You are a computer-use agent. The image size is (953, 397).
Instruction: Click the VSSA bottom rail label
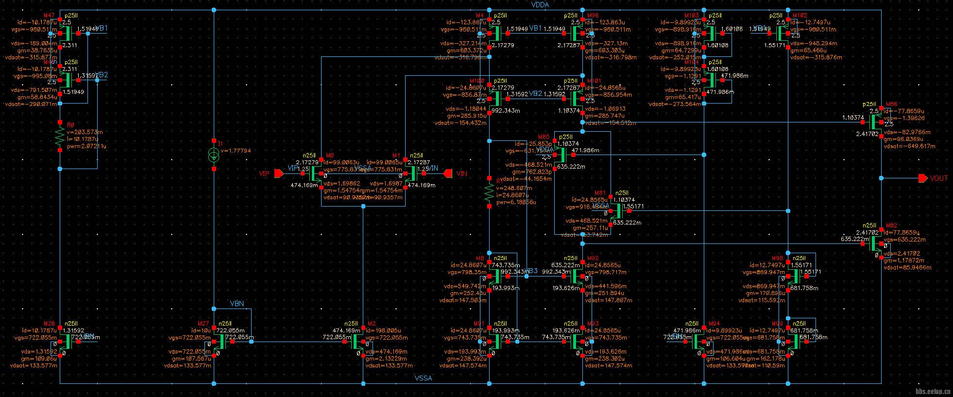[423, 378]
